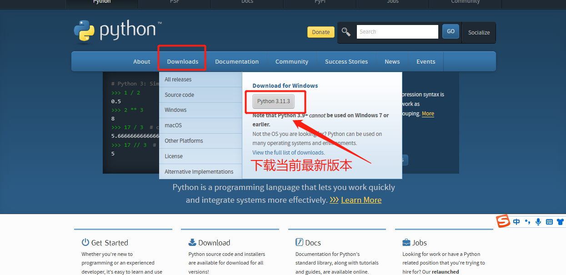Open the Socialize dropdown
This screenshot has height=275, width=566.
(479, 33)
